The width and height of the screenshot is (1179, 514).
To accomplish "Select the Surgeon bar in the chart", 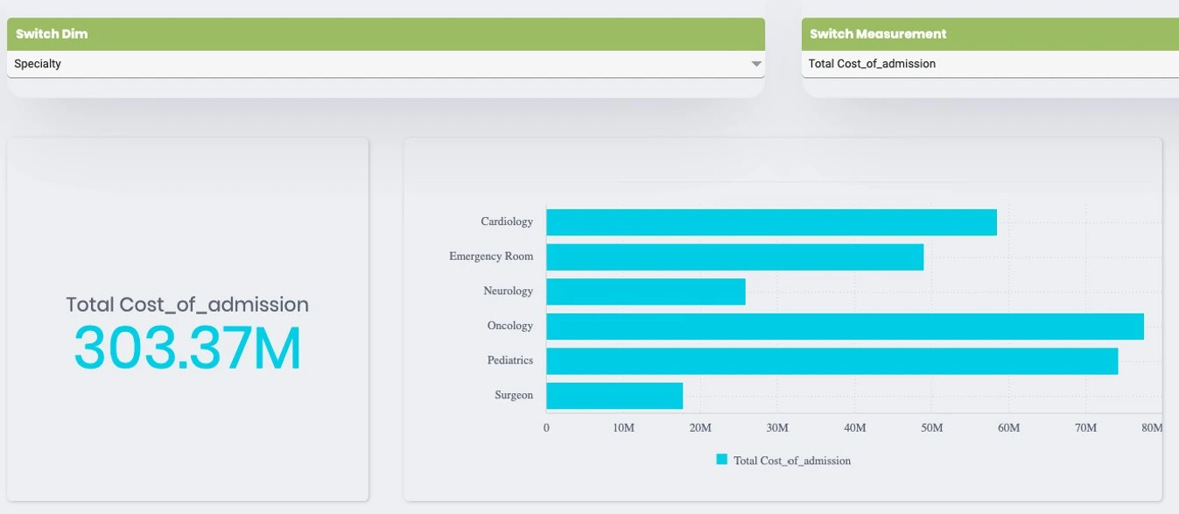I will tap(614, 396).
